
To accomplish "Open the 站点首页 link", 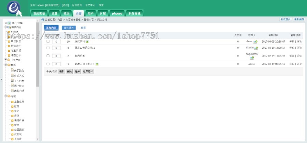I will coord(77,5).
